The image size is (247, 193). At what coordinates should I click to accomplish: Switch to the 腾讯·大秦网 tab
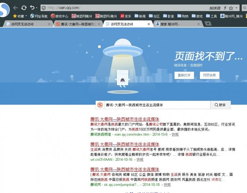click(78, 24)
